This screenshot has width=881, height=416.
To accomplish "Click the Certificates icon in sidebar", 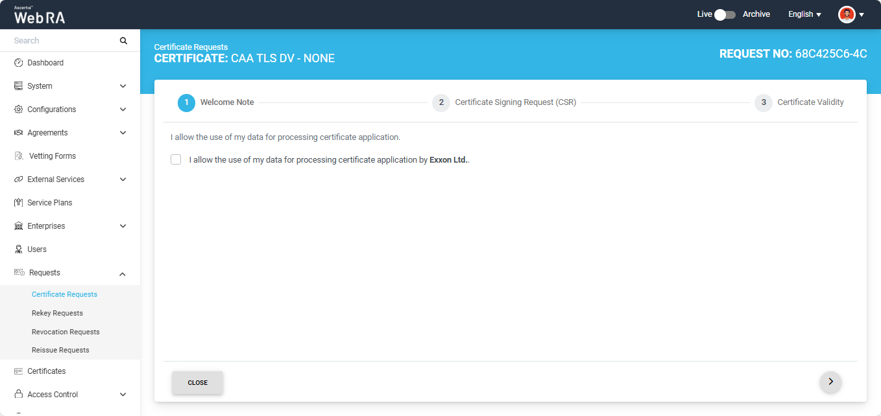I will coord(18,371).
